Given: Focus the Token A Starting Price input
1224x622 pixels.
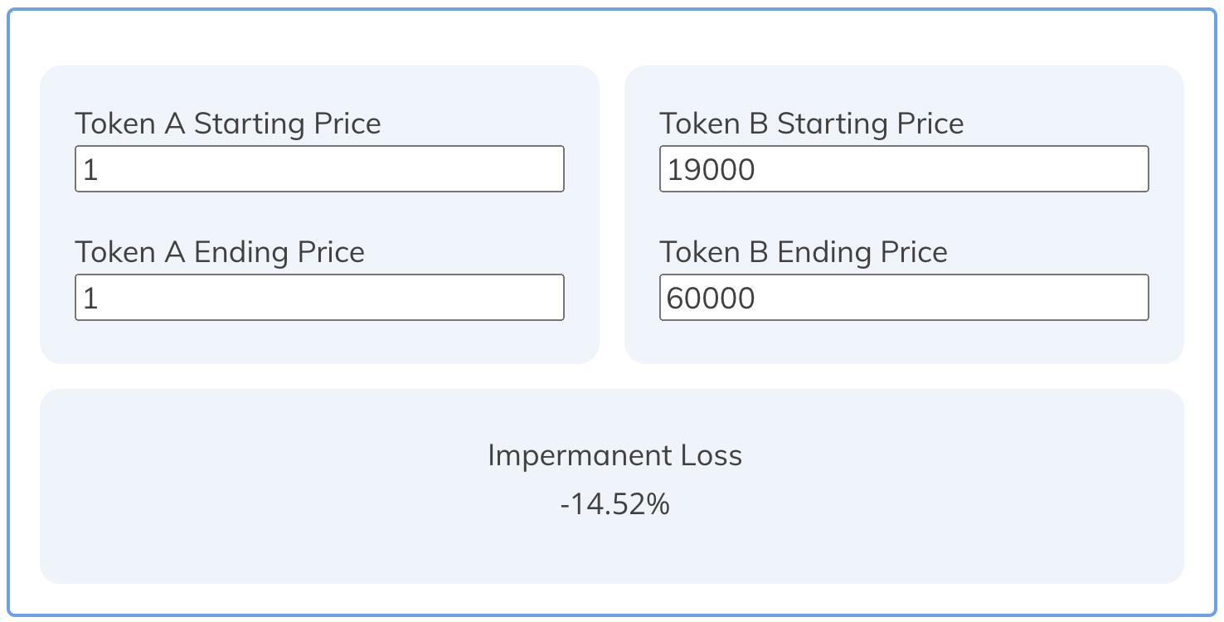Looking at the screenshot, I should tap(319, 169).
